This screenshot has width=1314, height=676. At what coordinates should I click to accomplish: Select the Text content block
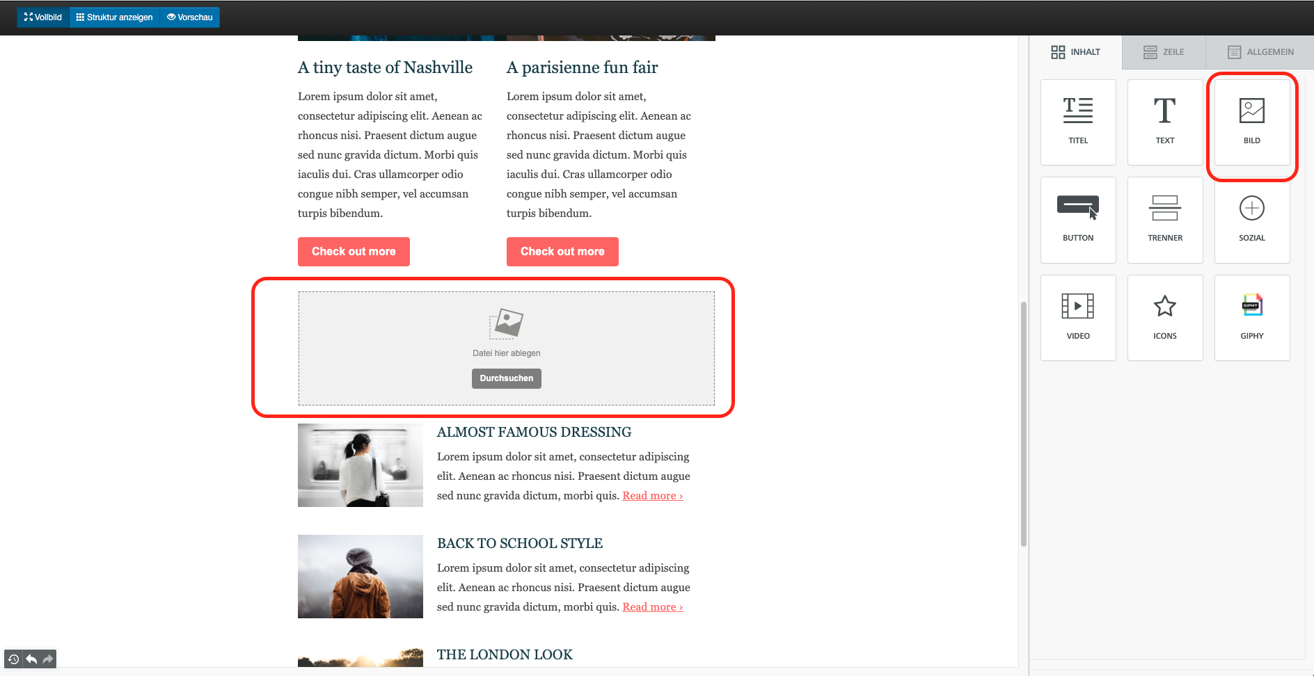click(1164, 122)
